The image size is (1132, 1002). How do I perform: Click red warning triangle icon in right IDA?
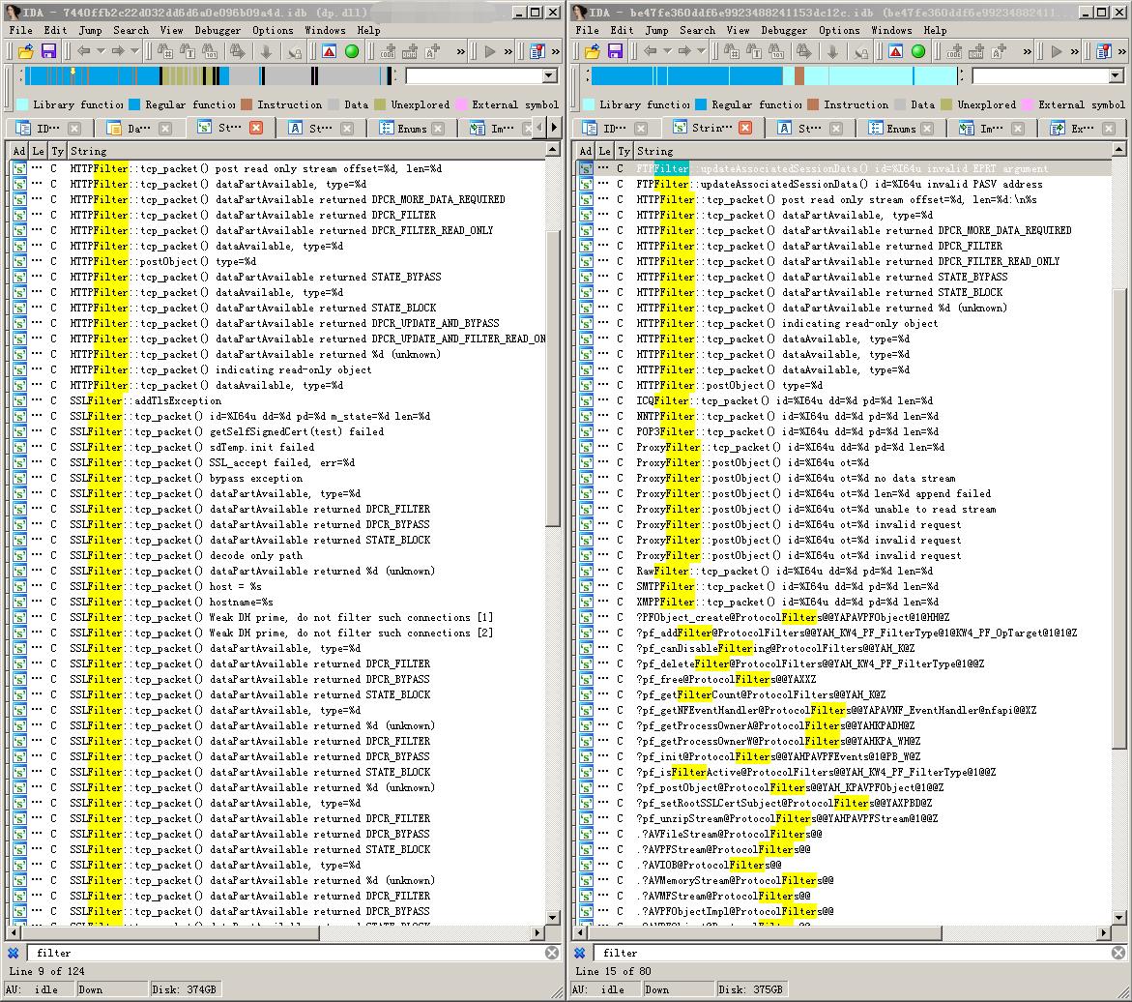896,51
